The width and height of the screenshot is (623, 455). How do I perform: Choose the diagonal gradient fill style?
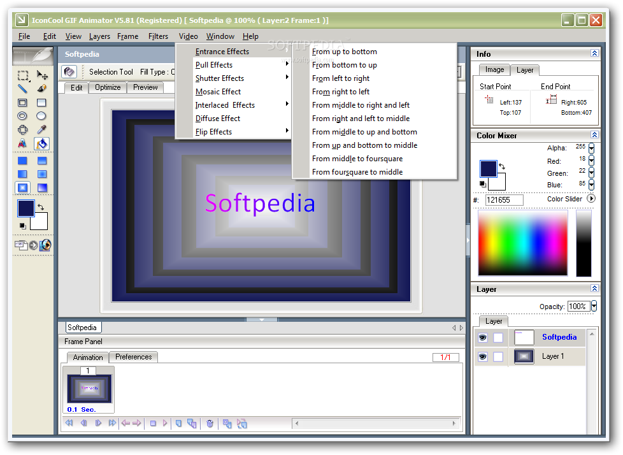tap(42, 187)
